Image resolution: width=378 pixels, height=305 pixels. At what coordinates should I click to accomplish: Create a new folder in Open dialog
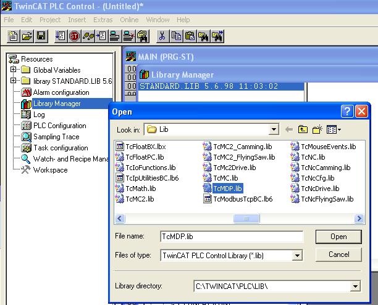coord(317,129)
